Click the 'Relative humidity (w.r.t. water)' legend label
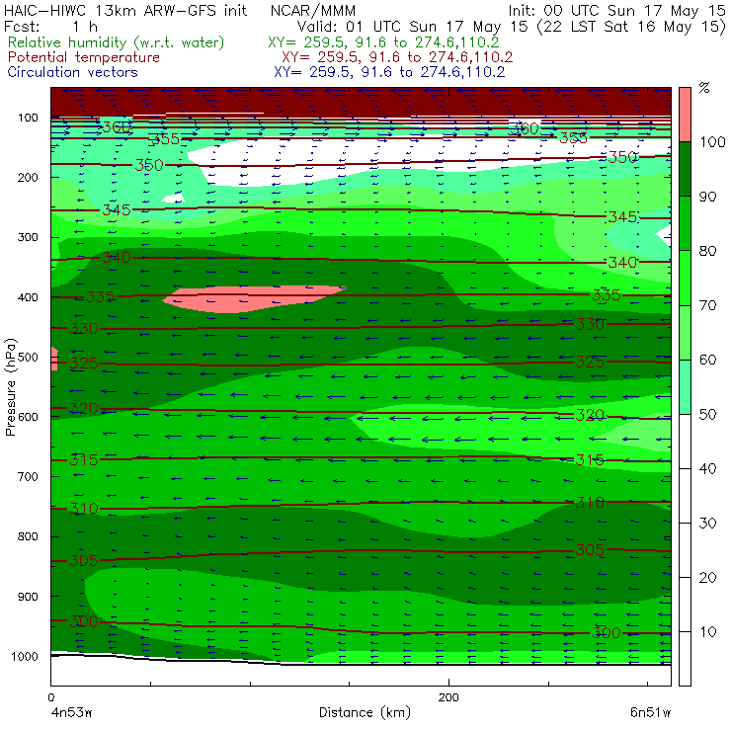This screenshot has height=731, width=731. point(116,42)
